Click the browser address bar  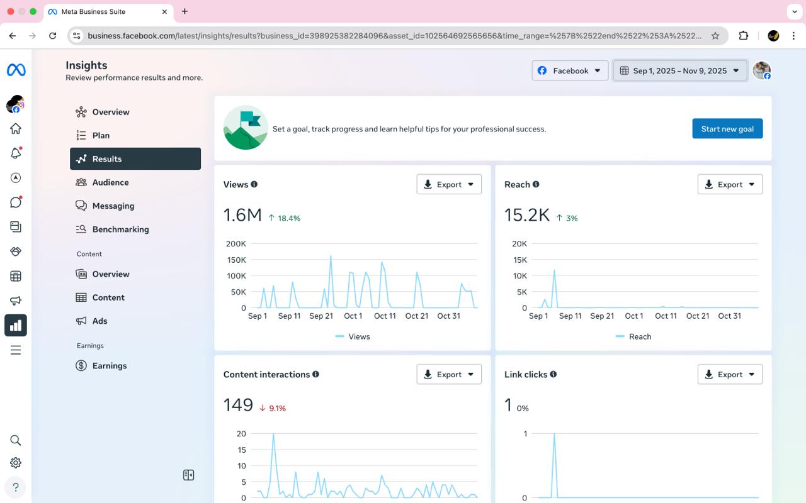point(394,36)
